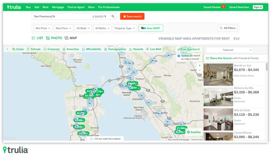Viewport: 271px width, 156px height.
Task: Toggle the Near BART filter
Action: coord(150,28)
